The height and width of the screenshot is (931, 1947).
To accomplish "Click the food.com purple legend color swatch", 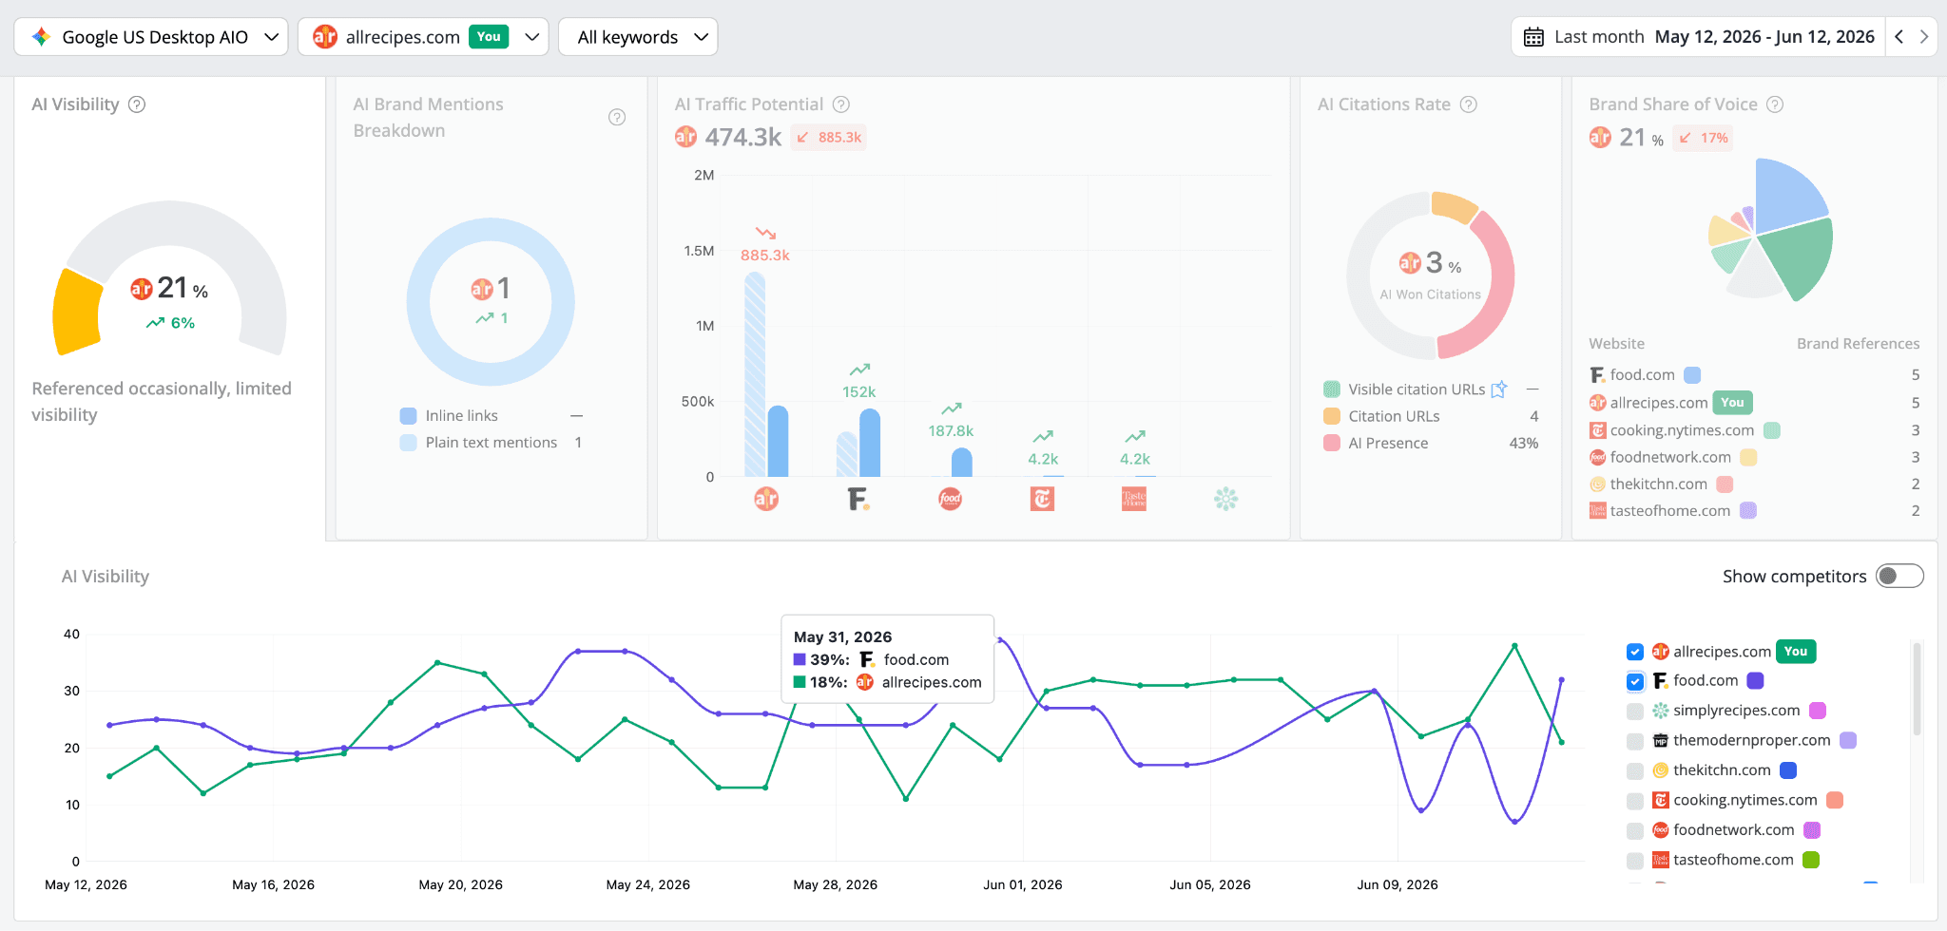I will pyautogui.click(x=1756, y=680).
